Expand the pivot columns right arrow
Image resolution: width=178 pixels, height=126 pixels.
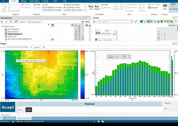[x=76, y=25]
